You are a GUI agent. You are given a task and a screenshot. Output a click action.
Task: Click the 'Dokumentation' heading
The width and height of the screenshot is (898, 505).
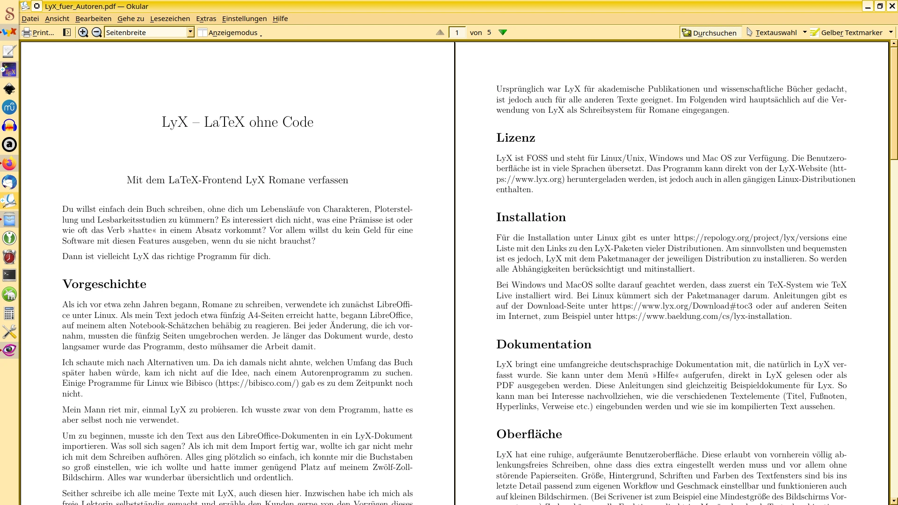543,345
